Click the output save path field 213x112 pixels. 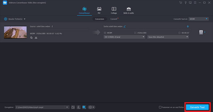click(x=40, y=107)
